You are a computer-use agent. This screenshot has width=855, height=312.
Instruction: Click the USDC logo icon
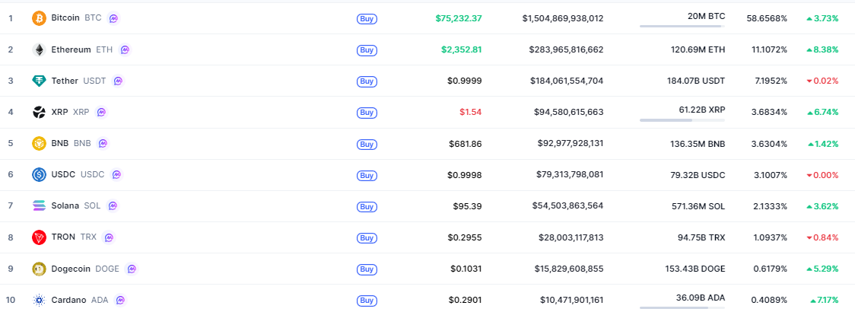[x=39, y=174]
